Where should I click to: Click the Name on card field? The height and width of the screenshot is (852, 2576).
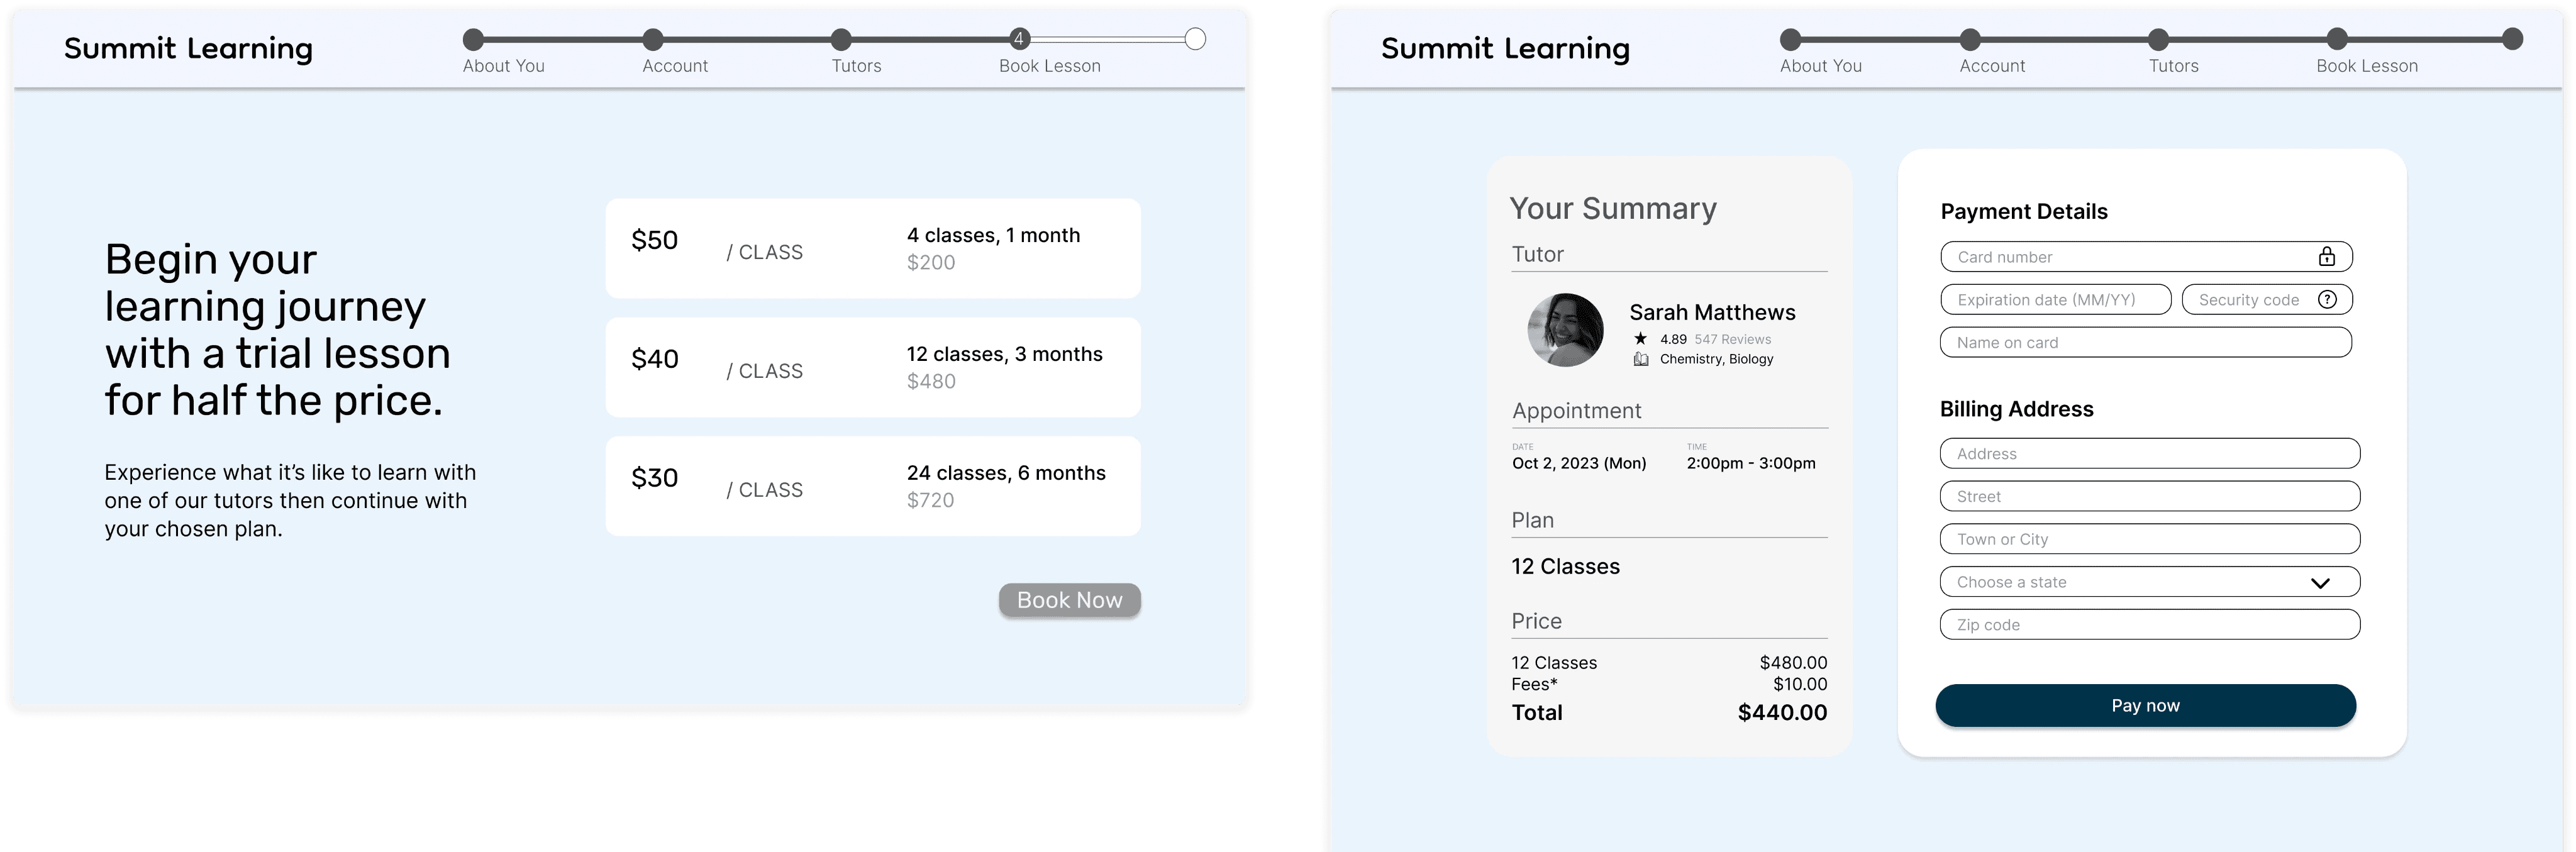pos(2146,342)
